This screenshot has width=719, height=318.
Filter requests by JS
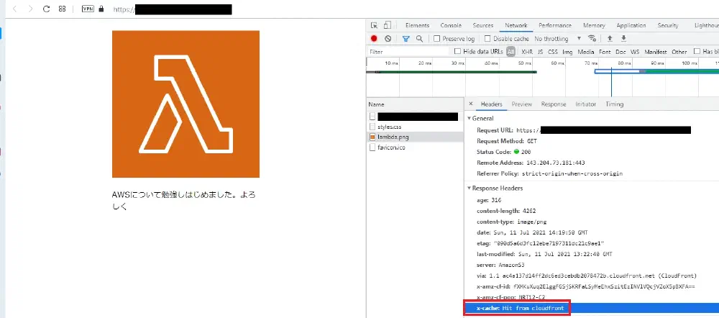[540, 52]
